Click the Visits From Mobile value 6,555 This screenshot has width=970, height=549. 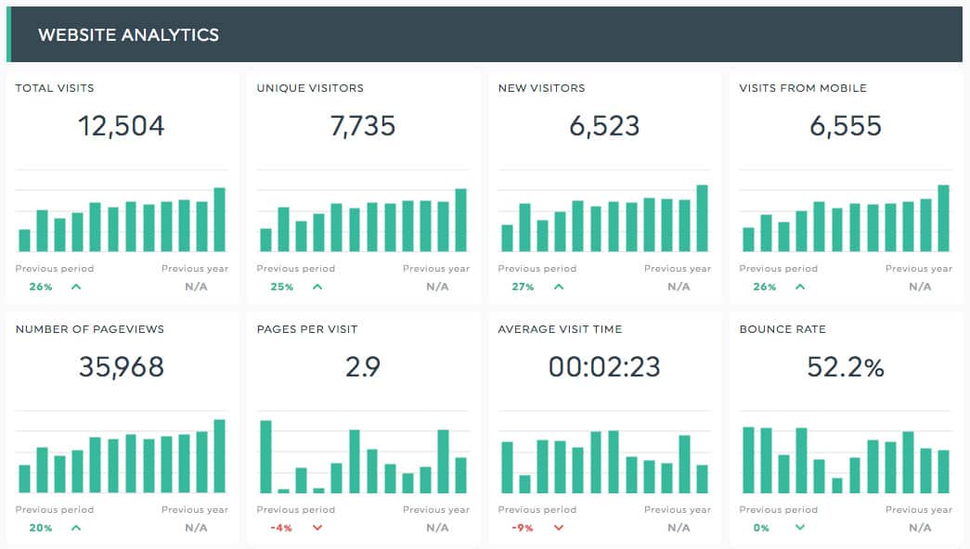coord(846,126)
